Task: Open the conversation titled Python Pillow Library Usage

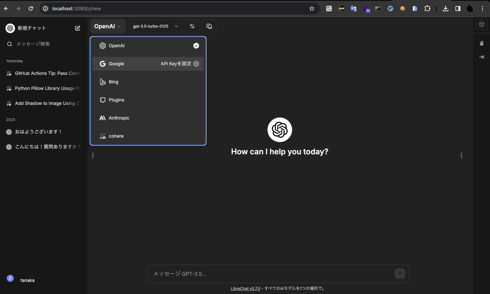Action: click(x=45, y=88)
